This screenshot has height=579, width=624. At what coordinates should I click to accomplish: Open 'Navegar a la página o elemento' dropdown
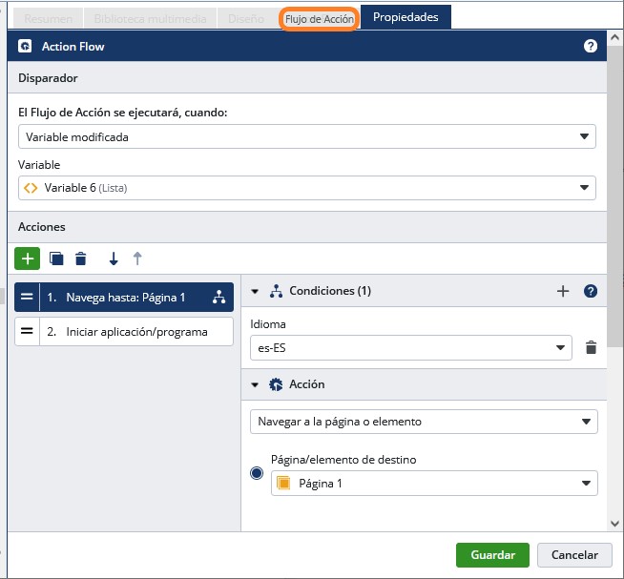pos(423,421)
